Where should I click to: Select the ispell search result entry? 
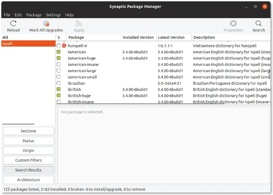tap(28, 43)
